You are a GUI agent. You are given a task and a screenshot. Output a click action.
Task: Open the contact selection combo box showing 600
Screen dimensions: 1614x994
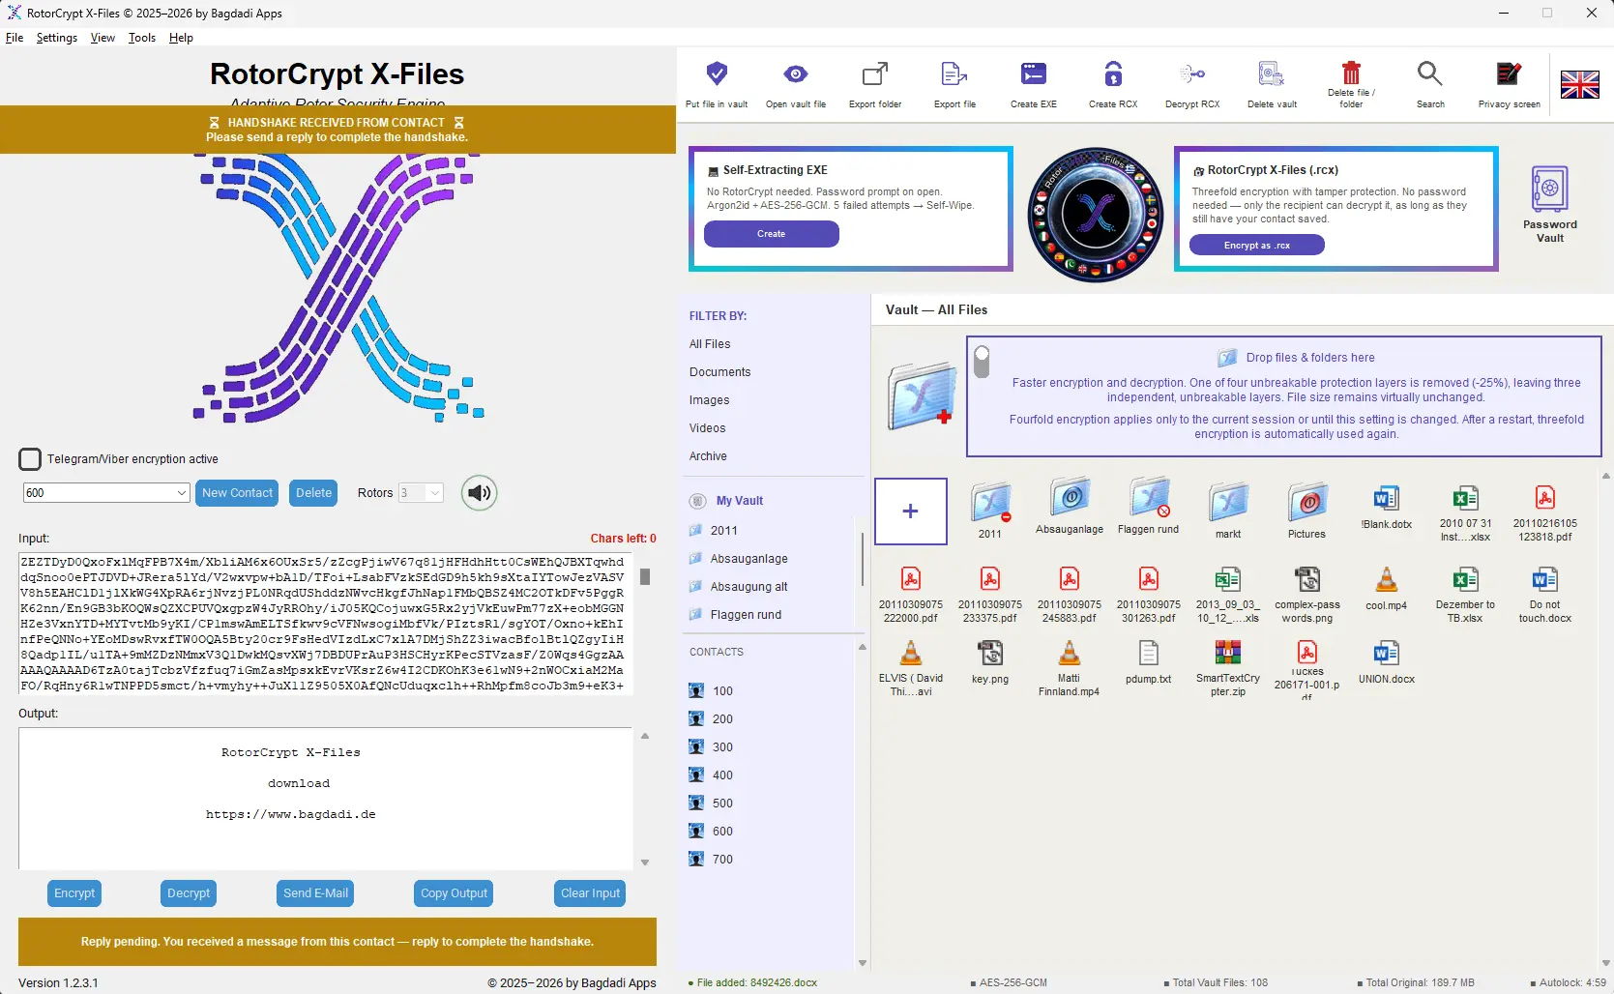point(105,493)
